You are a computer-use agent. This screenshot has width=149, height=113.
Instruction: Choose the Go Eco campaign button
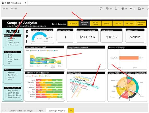(x=107, y=23)
